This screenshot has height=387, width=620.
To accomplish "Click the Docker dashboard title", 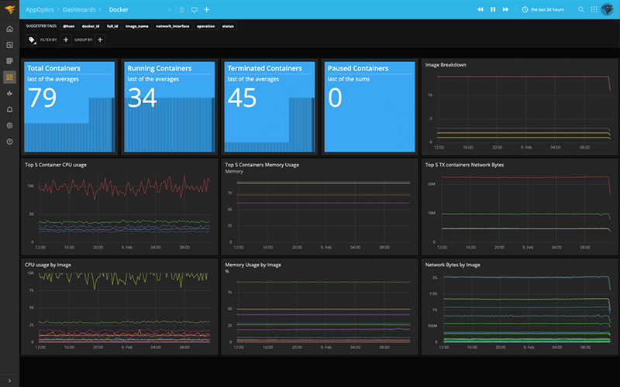I will click(x=119, y=9).
